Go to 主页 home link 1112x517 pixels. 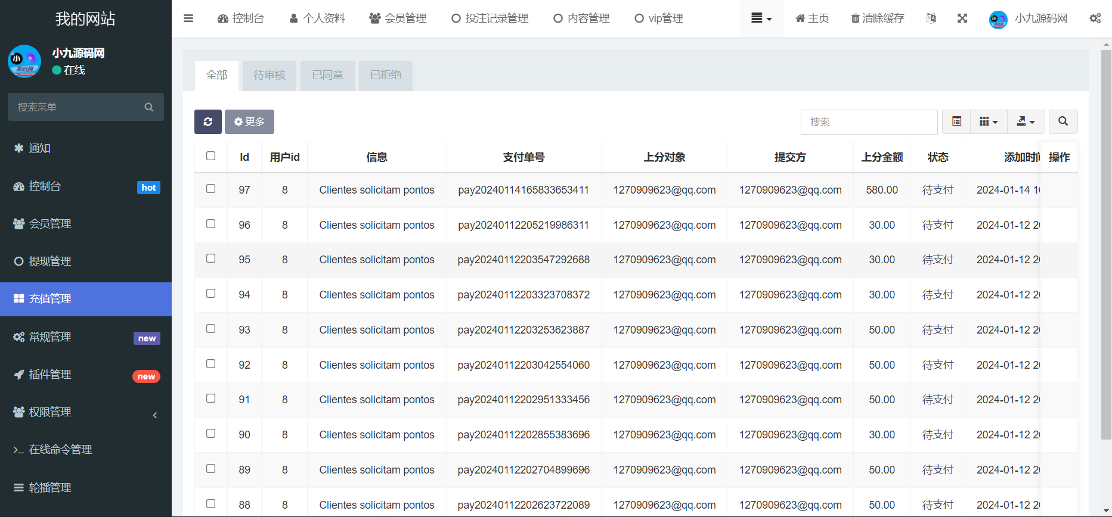pos(812,18)
